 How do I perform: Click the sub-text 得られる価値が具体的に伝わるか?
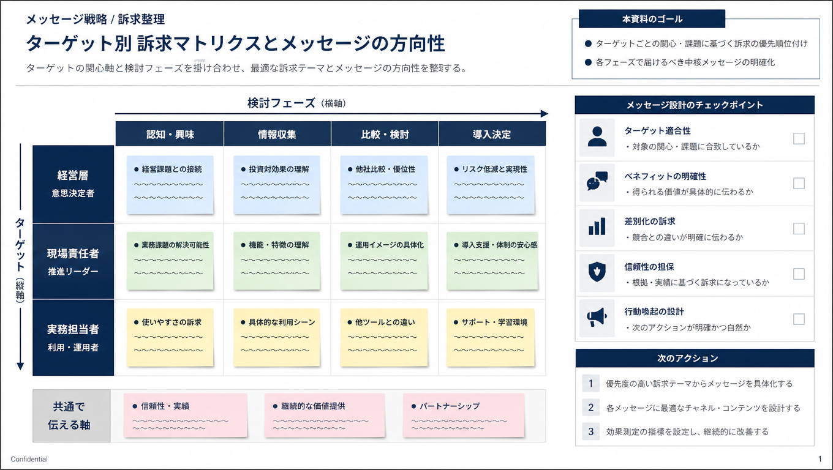pyautogui.click(x=688, y=192)
